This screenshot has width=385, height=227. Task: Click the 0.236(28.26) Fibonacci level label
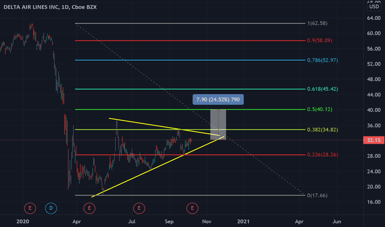322,155
